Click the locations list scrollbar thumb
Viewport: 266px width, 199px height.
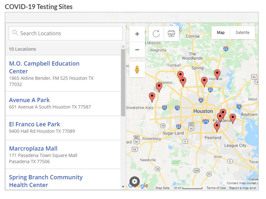[x=123, y=83]
